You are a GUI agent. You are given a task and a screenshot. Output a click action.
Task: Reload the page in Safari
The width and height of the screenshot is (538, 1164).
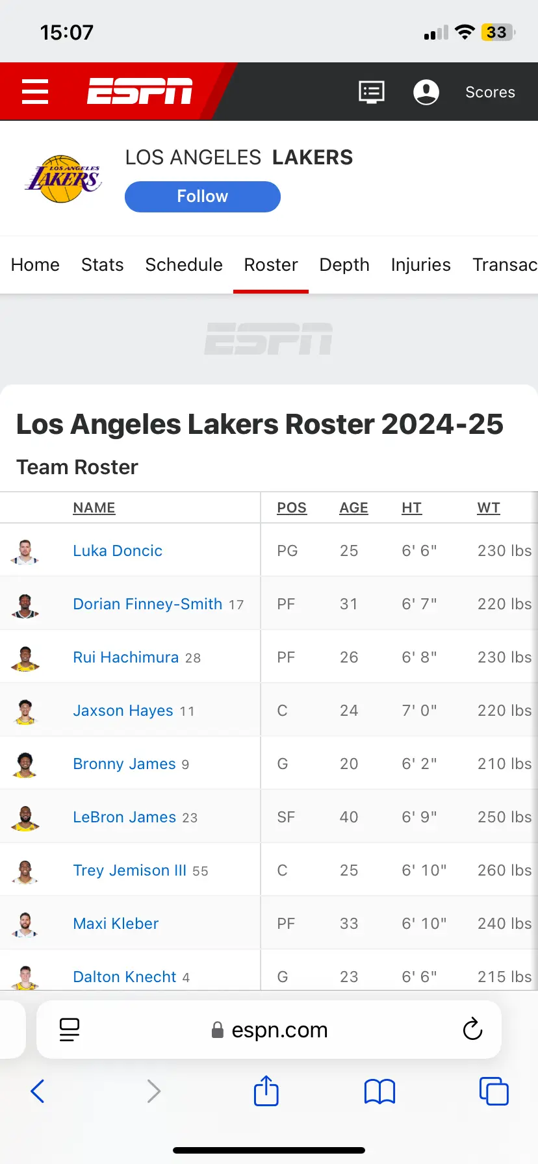coord(472,1029)
